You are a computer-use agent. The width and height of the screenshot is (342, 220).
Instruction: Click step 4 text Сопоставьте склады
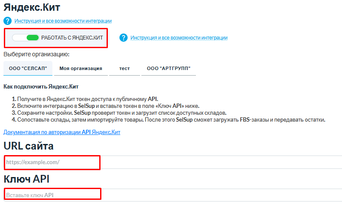coord(171,120)
